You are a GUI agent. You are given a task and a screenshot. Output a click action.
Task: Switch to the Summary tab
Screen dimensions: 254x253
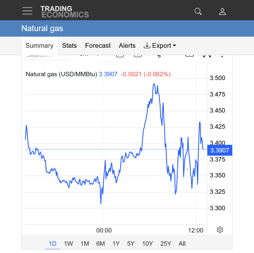[39, 46]
